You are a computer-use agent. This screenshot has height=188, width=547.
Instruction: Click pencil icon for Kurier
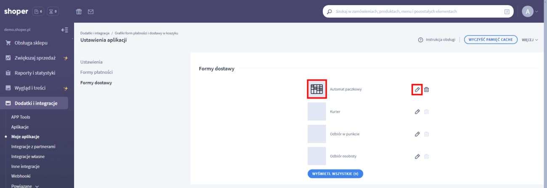tap(417, 112)
